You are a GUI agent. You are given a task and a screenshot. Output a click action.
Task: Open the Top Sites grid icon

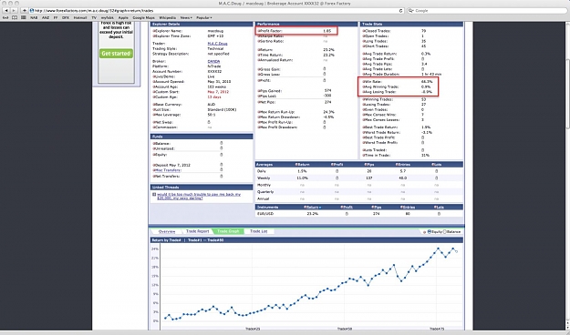(24, 17)
